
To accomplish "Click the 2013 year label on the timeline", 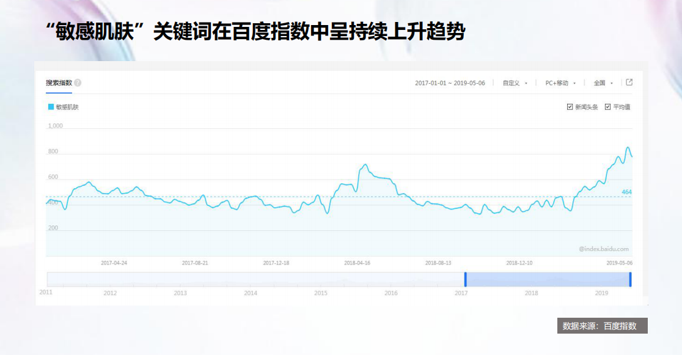I will click(180, 293).
